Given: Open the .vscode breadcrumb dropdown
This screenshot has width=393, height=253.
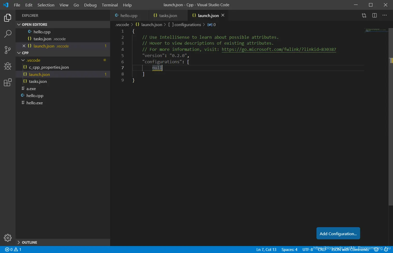Looking at the screenshot, I should pos(122,25).
